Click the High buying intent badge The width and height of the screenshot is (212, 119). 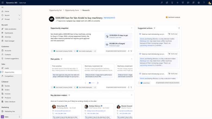109,18
